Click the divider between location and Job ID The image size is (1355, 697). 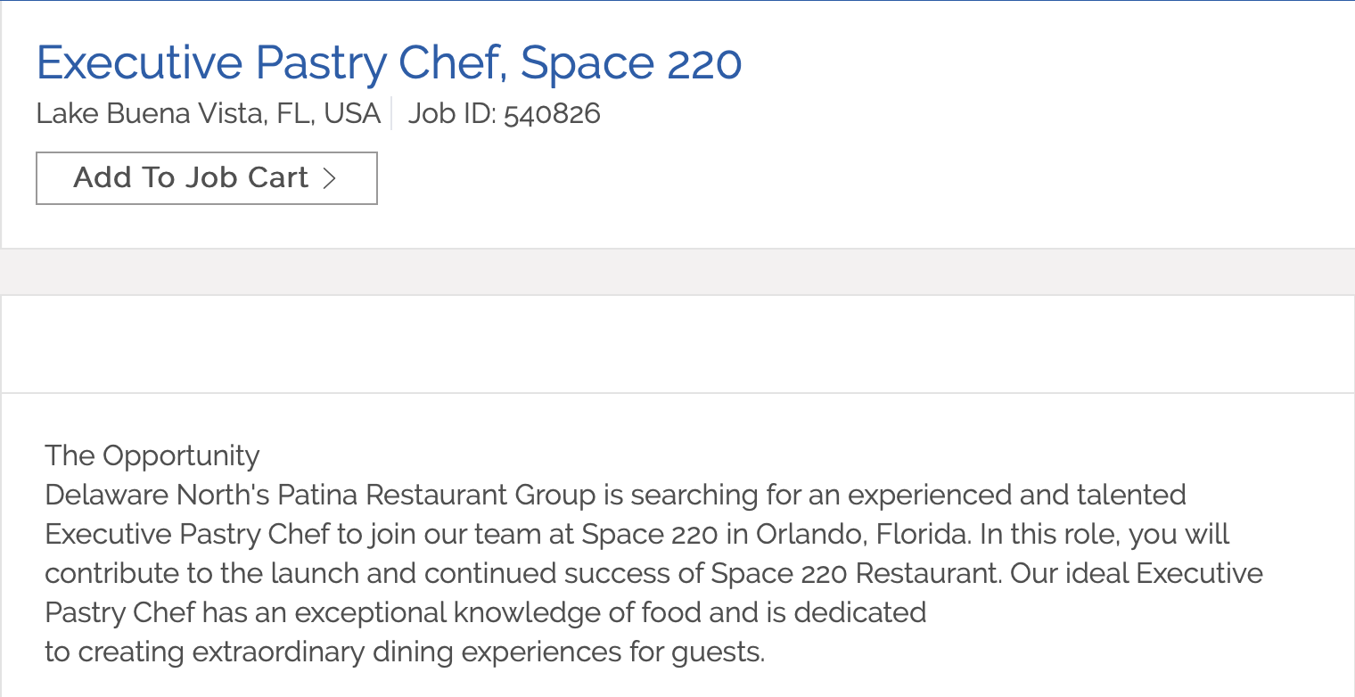pos(392,114)
